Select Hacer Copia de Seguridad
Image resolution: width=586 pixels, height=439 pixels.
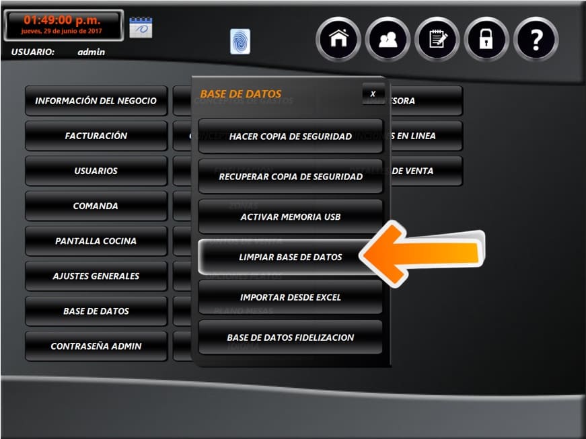click(291, 136)
